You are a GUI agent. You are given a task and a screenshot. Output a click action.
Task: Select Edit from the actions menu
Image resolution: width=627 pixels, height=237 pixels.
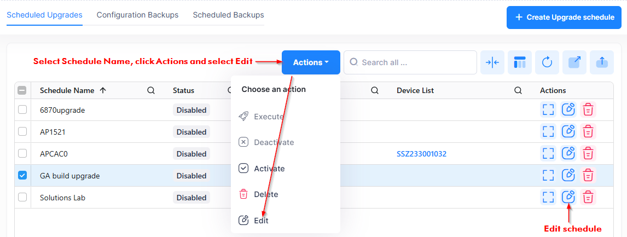point(261,221)
